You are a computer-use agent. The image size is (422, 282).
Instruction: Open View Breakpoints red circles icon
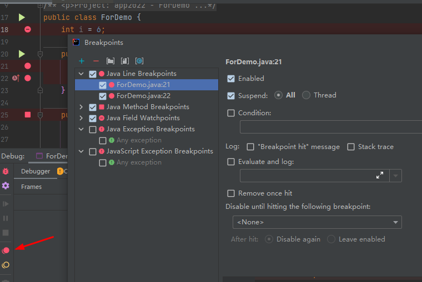[6, 250]
